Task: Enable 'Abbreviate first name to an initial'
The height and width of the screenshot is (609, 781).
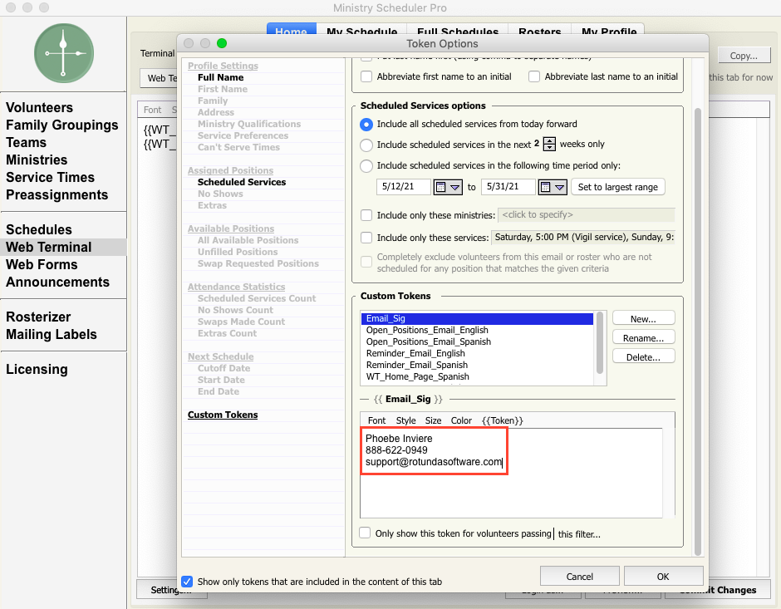Action: pyautogui.click(x=366, y=76)
